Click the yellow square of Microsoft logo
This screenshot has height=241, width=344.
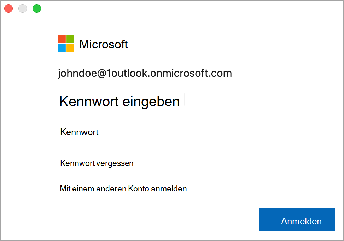[x=70, y=48]
